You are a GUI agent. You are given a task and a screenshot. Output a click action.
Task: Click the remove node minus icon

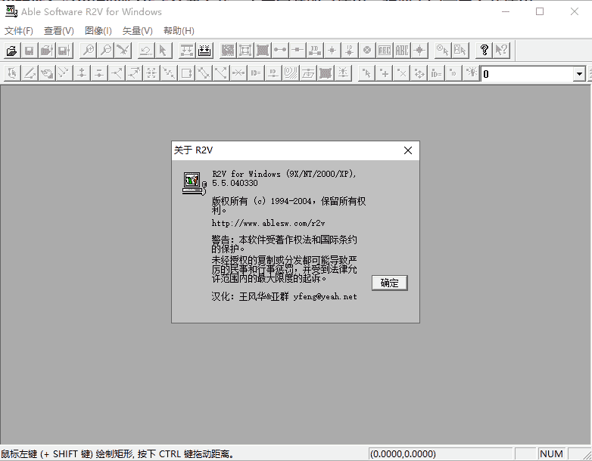tap(99, 73)
